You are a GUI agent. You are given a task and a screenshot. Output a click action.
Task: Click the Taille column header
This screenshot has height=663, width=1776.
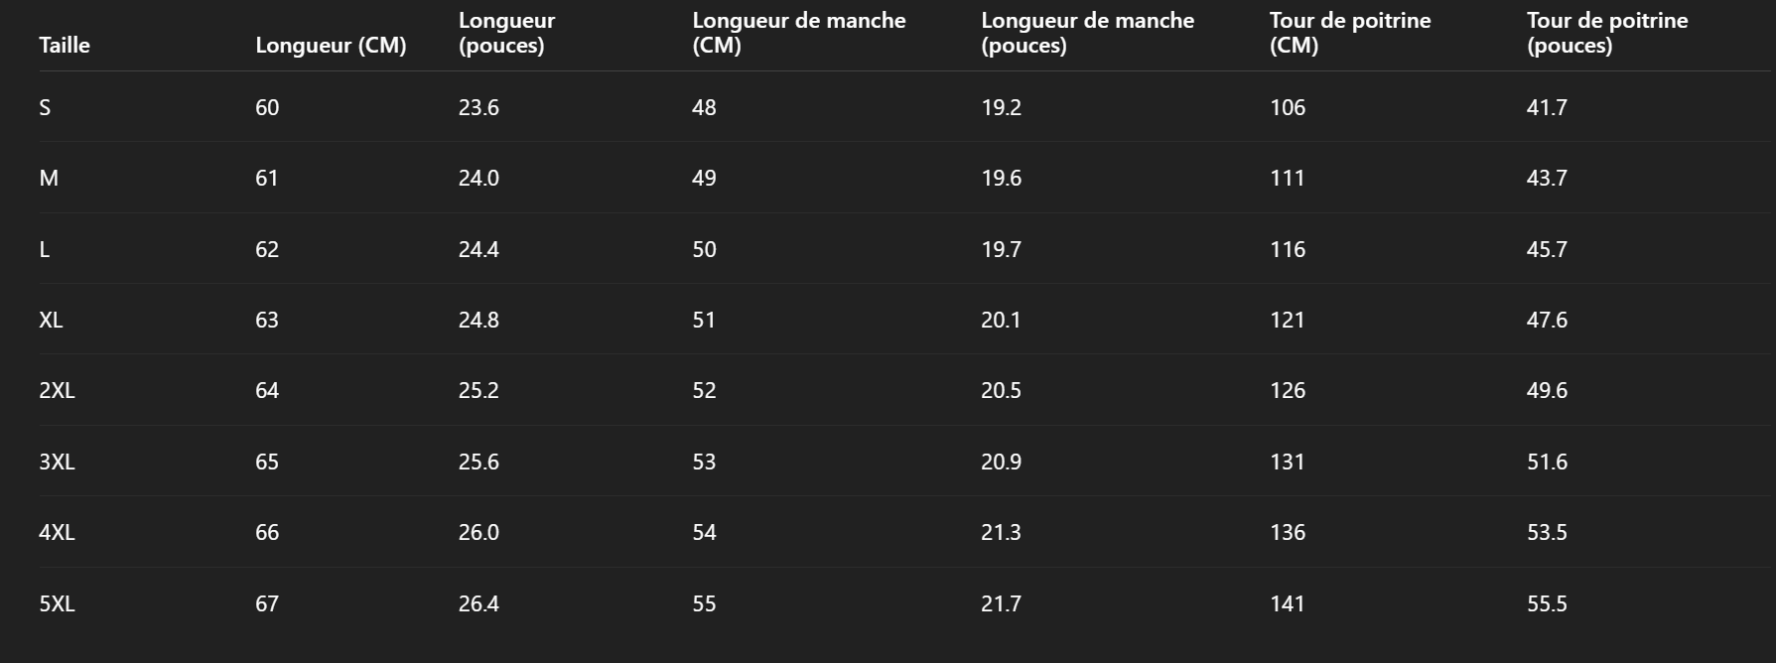[x=65, y=46]
